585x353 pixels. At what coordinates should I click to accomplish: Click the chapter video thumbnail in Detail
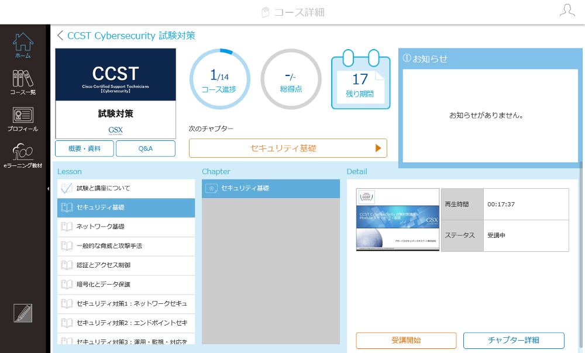point(398,220)
